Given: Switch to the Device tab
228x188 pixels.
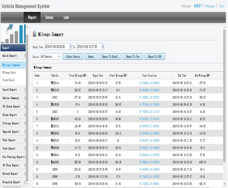Looking at the screenshot, I should (x=49, y=18).
